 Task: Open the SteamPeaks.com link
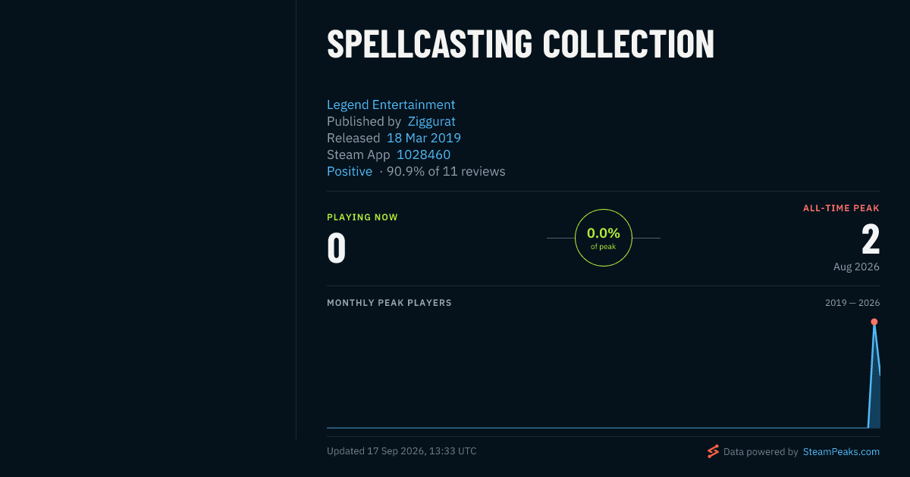click(x=841, y=451)
